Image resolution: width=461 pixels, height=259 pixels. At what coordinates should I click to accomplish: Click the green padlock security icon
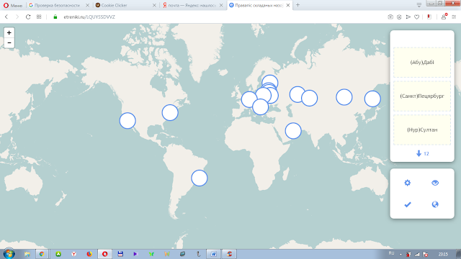[x=55, y=17]
